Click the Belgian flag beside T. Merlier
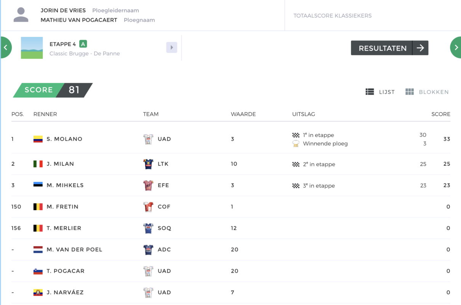The height and width of the screenshot is (305, 461). click(38, 228)
